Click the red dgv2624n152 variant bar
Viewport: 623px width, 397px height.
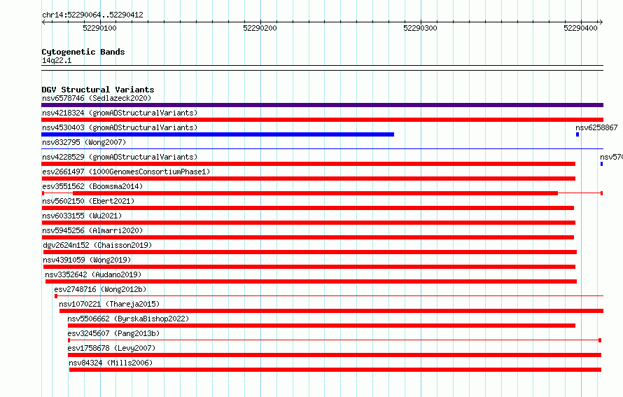click(x=310, y=252)
